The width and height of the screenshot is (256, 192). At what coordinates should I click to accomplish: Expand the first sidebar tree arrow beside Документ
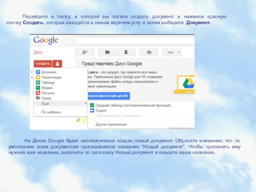(32, 72)
